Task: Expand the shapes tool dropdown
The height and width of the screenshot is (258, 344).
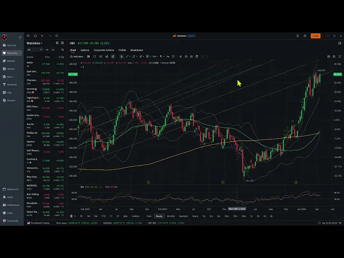Action: (137, 56)
